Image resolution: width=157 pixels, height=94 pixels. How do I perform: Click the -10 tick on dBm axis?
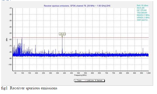point(10,8)
